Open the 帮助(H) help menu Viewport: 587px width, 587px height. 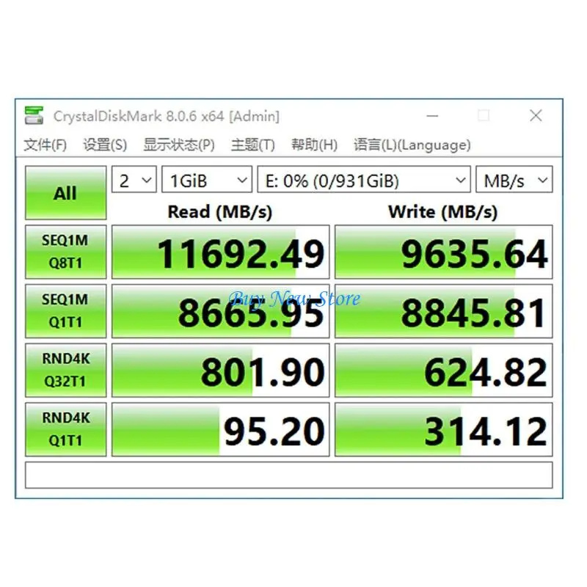315,145
